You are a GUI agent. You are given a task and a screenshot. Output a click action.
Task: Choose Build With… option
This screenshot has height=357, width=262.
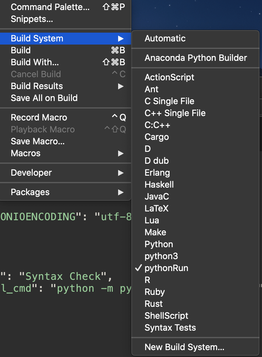pos(35,62)
